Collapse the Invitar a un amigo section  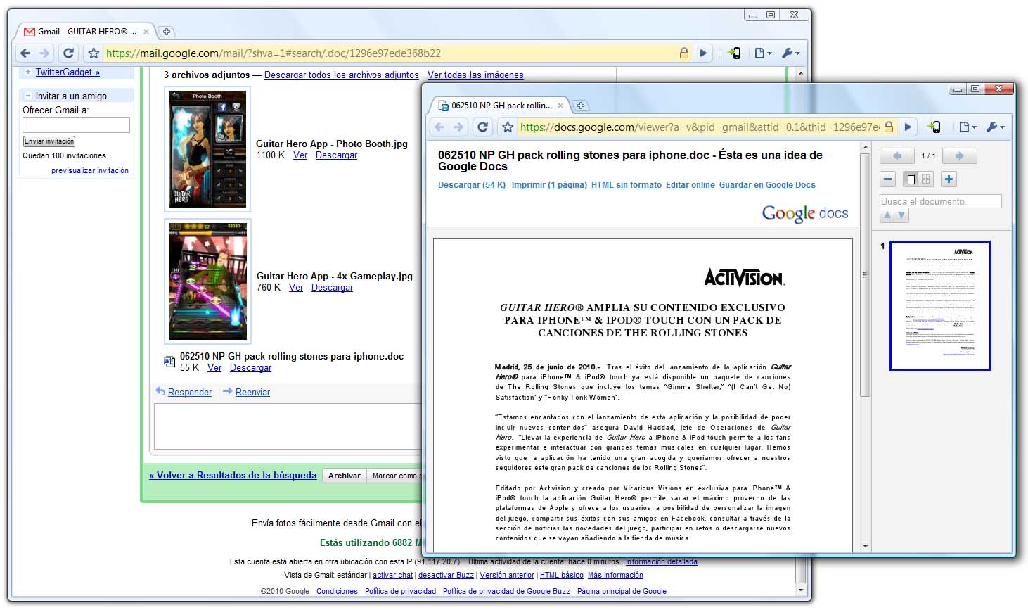tap(28, 96)
